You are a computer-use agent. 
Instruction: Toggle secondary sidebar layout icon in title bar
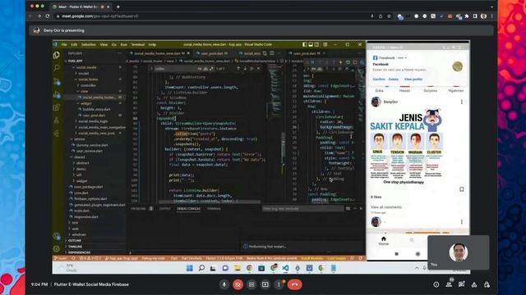point(317,44)
